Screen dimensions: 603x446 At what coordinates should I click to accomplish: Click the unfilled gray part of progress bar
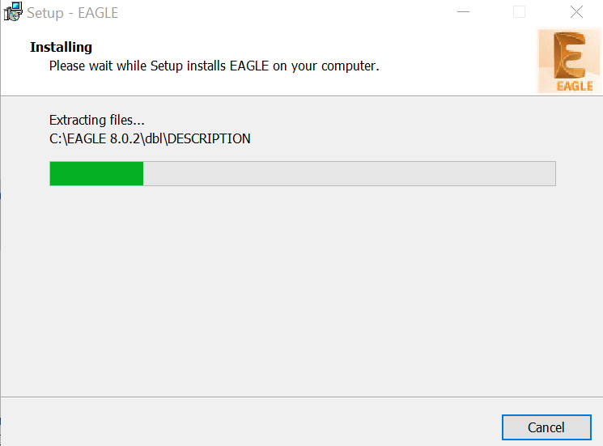click(x=348, y=173)
